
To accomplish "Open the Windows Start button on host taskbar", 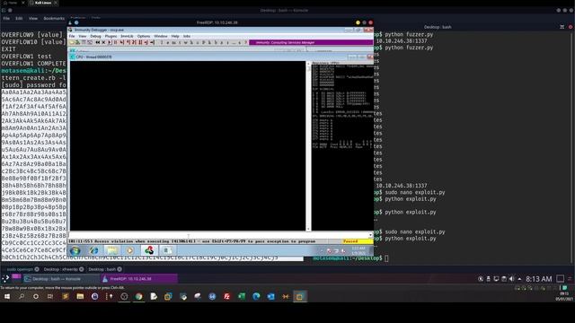I will point(6,296).
